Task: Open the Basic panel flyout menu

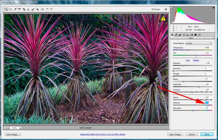Action: tap(213, 38)
